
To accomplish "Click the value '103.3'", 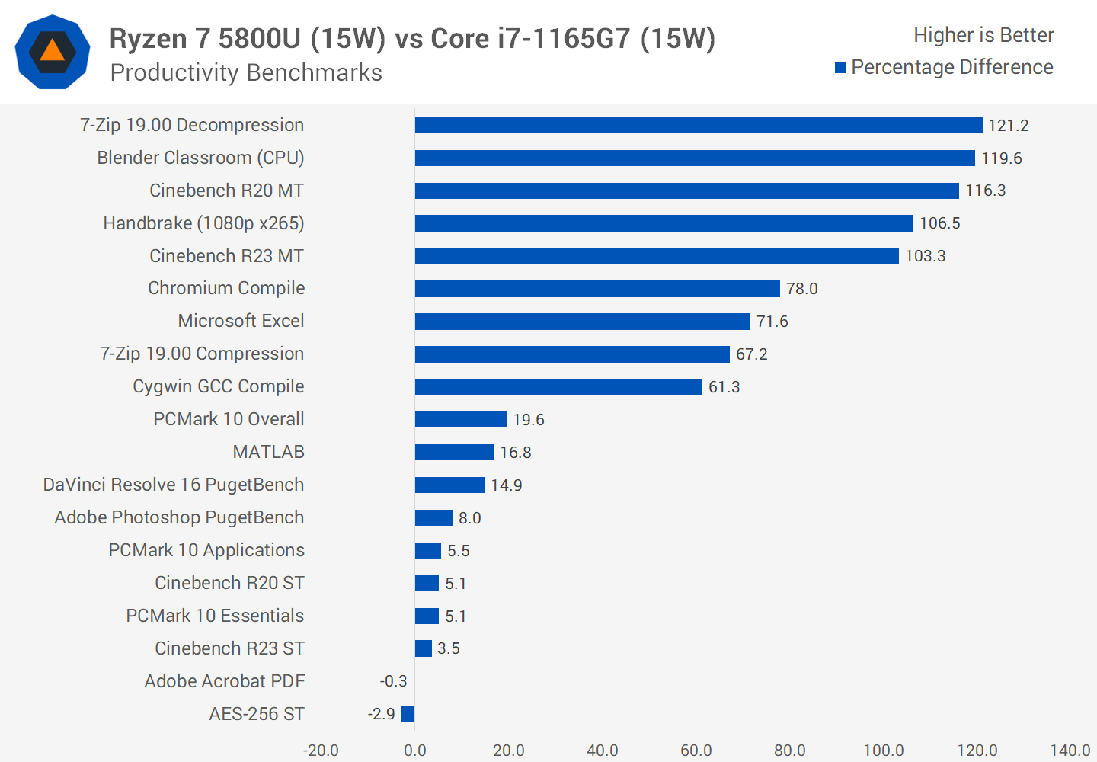I will pyautogui.click(x=926, y=256).
